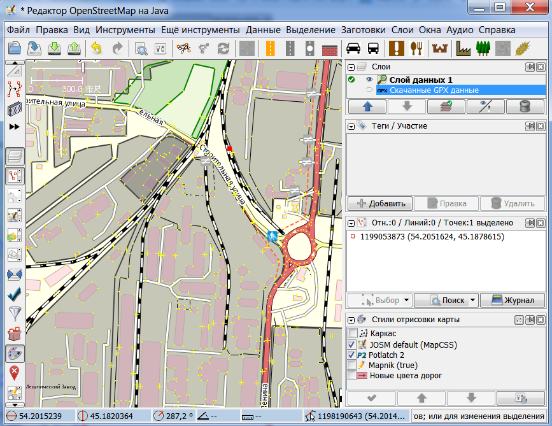Collapse the selection list panel

pyautogui.click(x=351, y=224)
